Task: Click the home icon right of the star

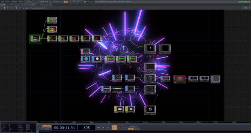Action: (19, 8)
